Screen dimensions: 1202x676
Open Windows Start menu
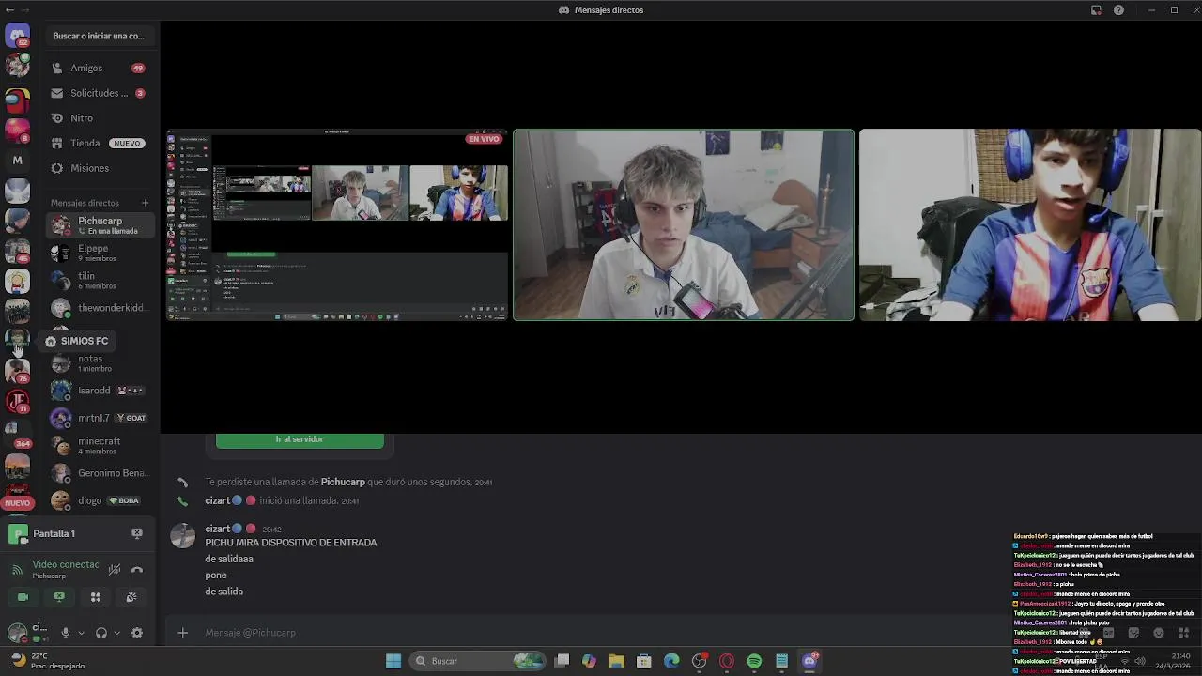tap(393, 661)
